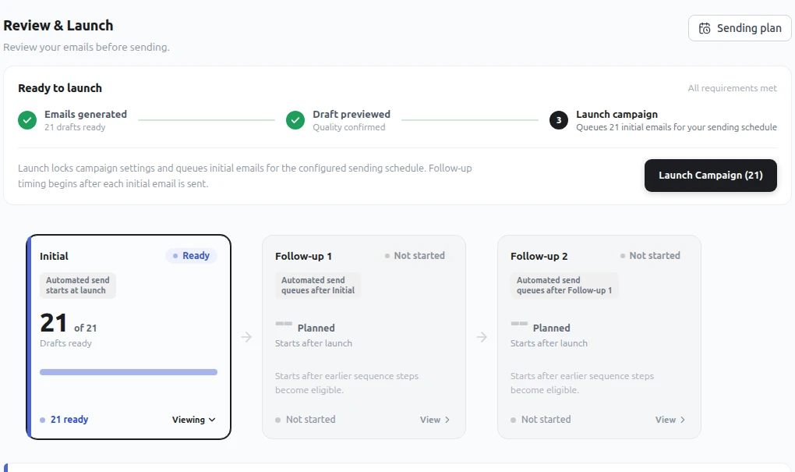Click the Planned label in Follow-up 2
This screenshot has height=472, width=795.
(551, 328)
